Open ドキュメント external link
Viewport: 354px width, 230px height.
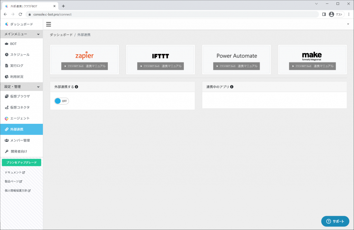pos(15,172)
